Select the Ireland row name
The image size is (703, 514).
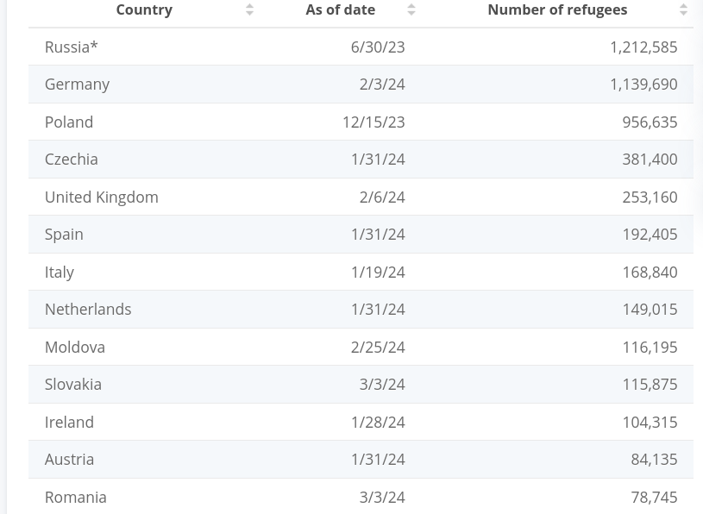[69, 422]
